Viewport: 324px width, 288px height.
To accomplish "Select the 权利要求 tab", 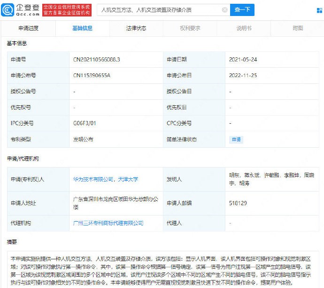I will coord(190,28).
